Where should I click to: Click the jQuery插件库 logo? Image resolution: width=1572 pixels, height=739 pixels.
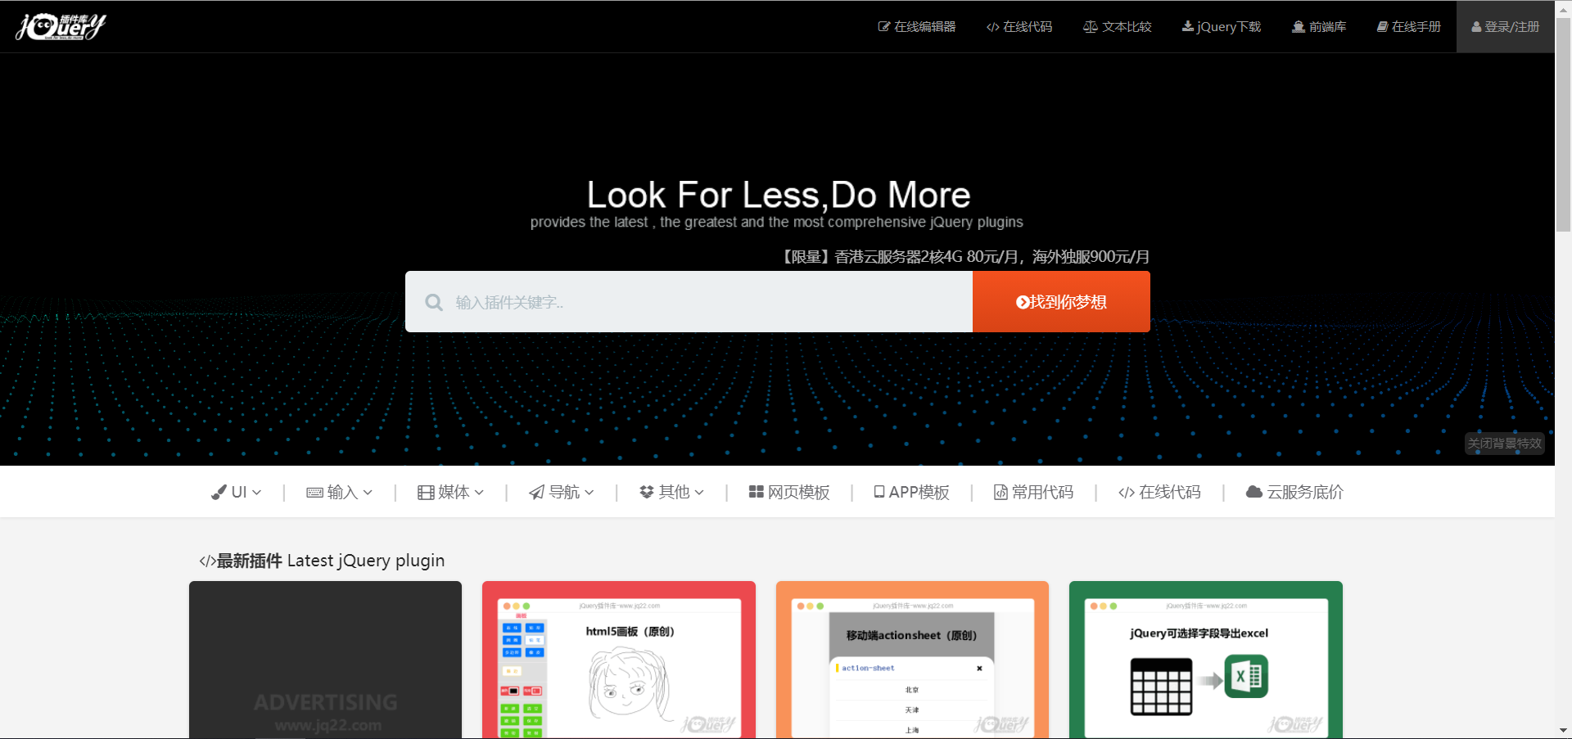coord(61,27)
